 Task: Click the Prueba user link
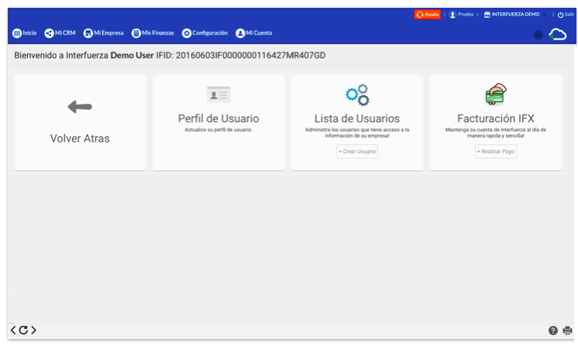[466, 15]
